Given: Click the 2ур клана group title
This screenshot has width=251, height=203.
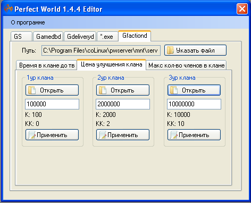Looking at the screenshot, I should tap(111, 78).
